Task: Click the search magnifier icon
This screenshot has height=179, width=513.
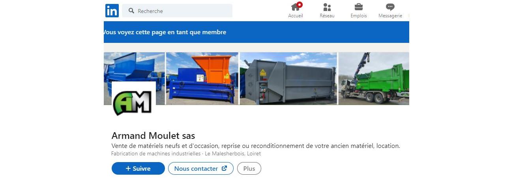Action: pyautogui.click(x=131, y=11)
